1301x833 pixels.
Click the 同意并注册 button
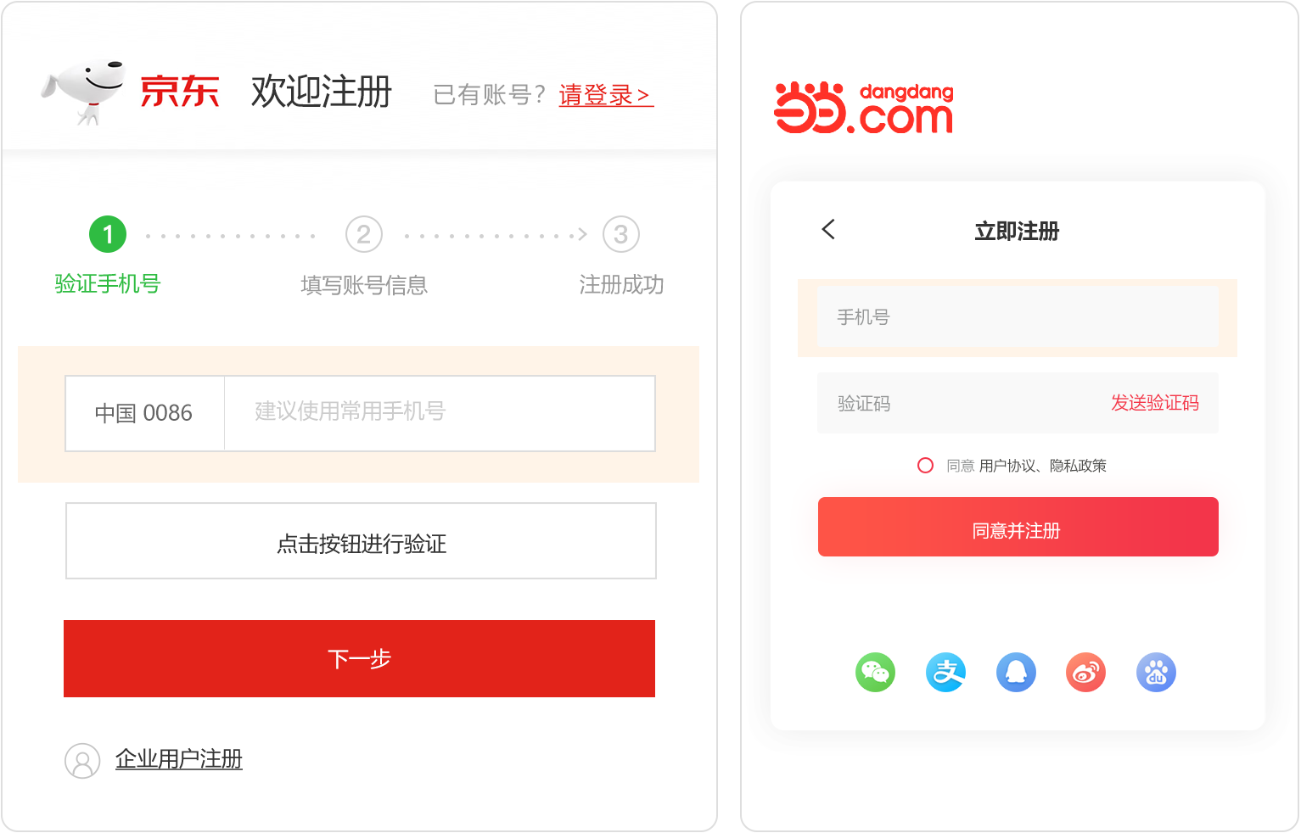[x=1018, y=527]
